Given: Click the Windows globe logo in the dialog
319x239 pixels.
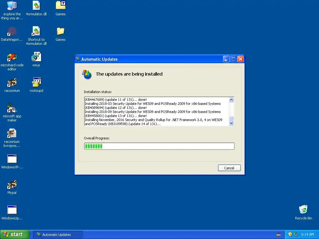Looking at the screenshot, I should pos(87,74).
